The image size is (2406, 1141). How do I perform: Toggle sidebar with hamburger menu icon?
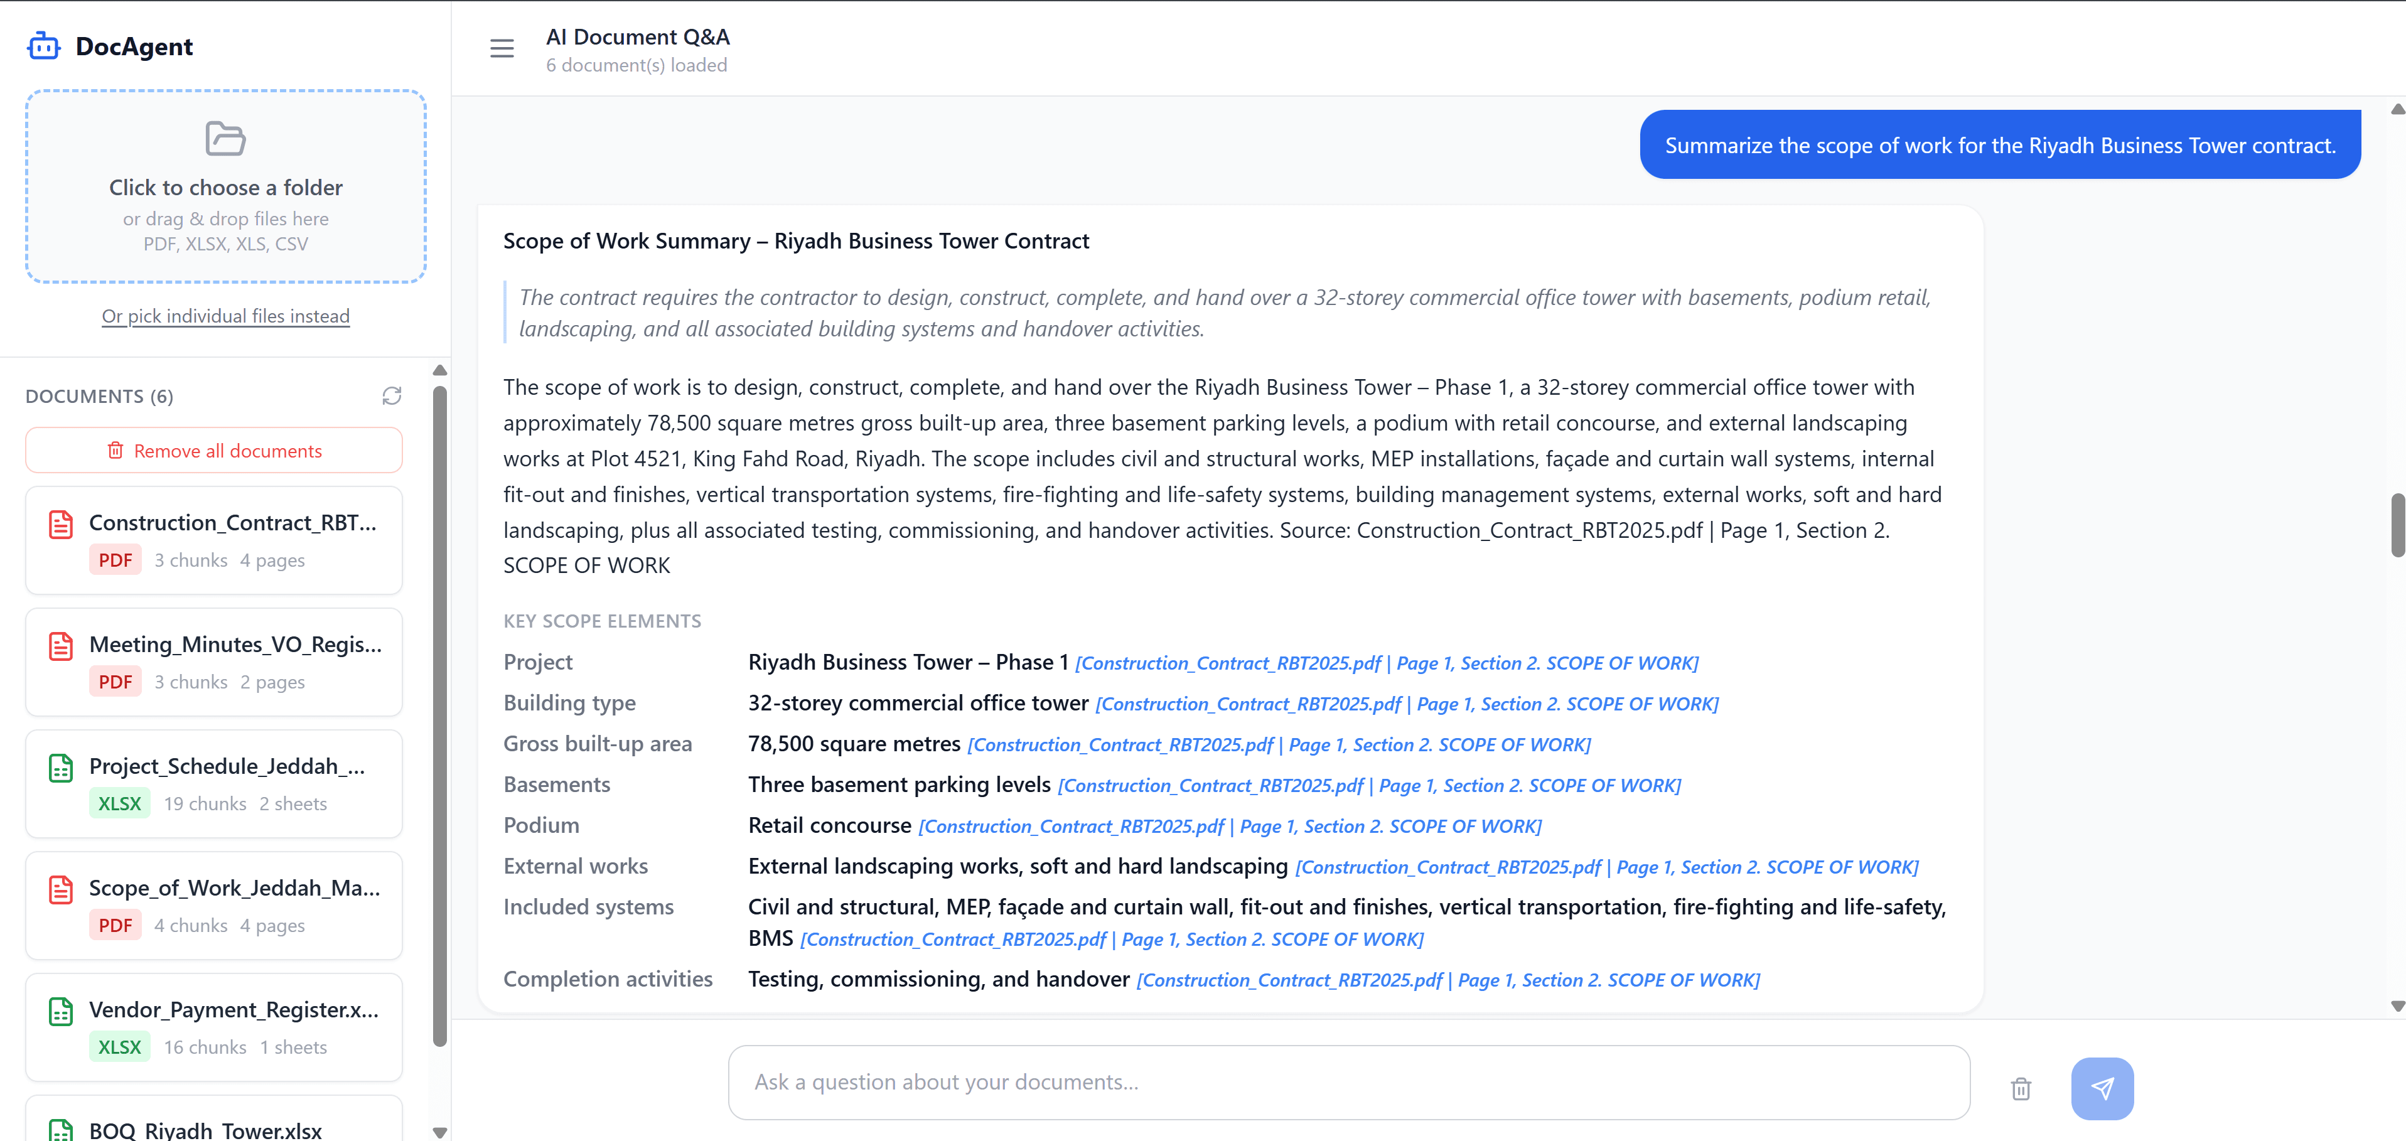point(502,48)
